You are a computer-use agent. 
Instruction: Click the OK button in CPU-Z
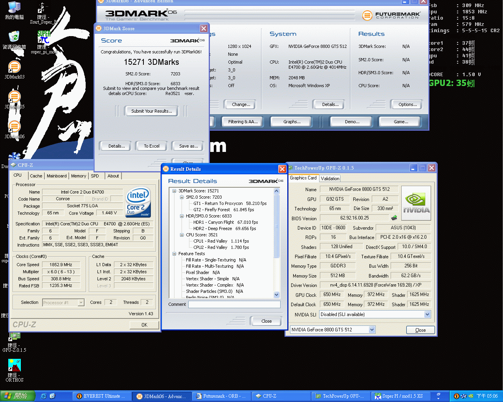(x=144, y=325)
